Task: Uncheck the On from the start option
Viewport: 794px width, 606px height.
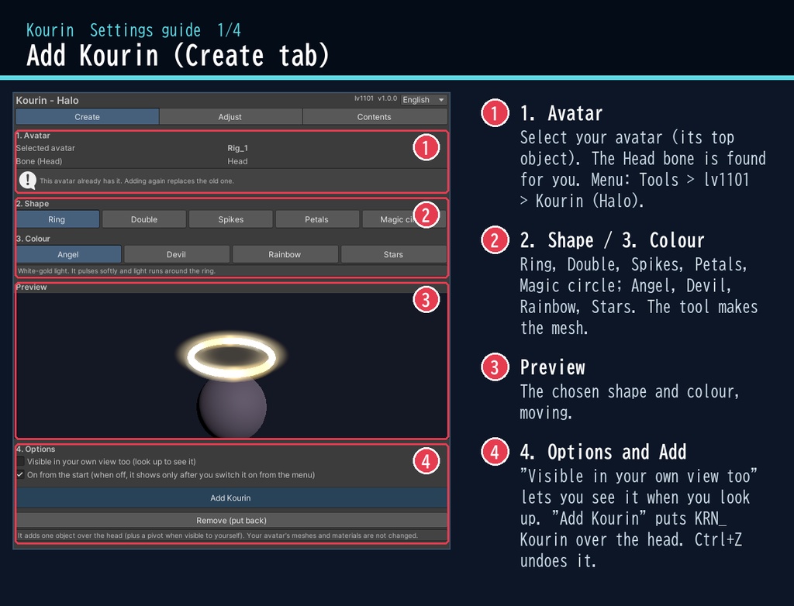Action: click(20, 474)
